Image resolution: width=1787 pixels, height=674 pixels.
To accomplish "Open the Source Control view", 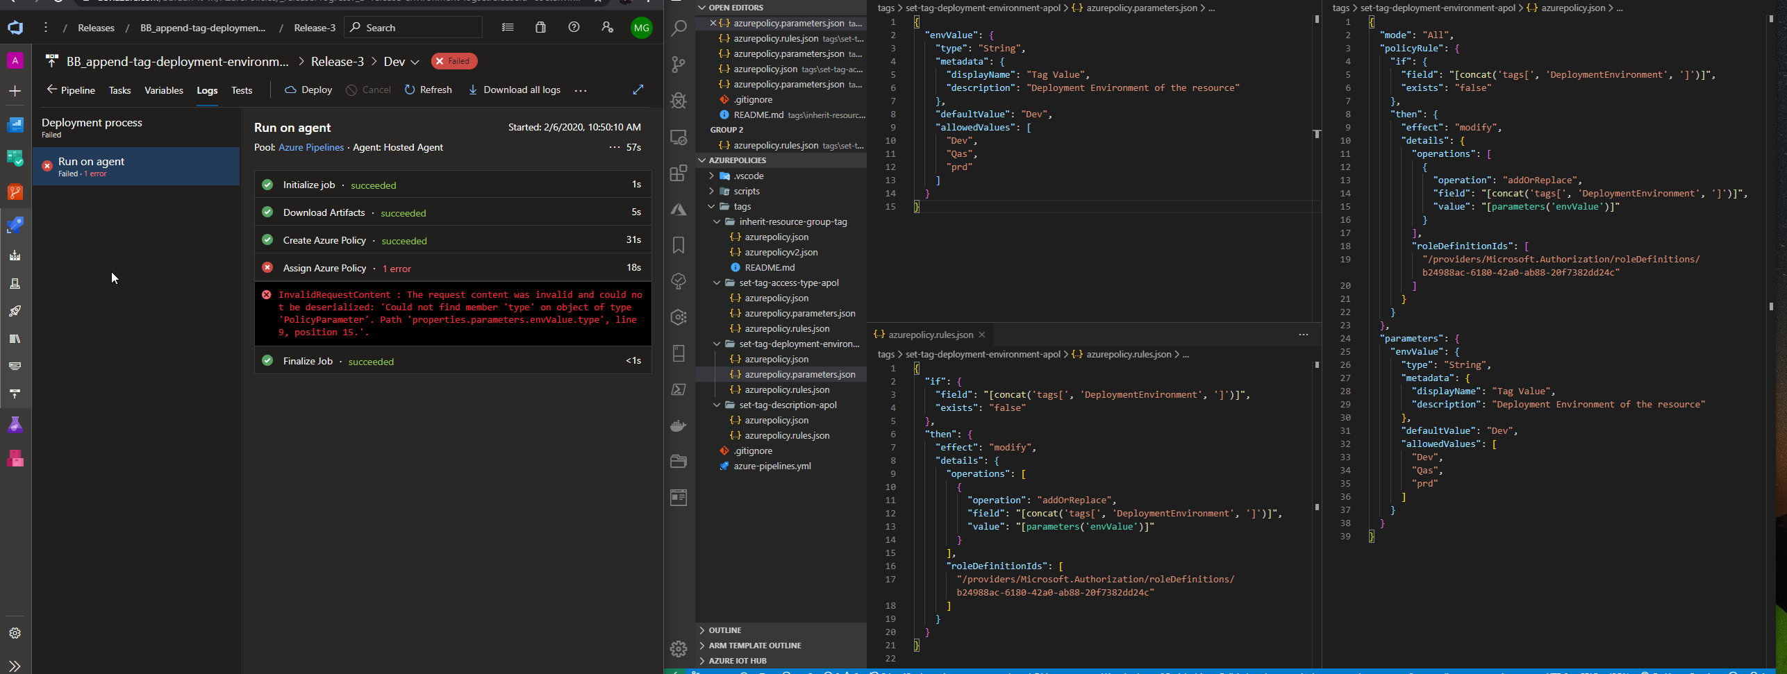I will [x=679, y=65].
